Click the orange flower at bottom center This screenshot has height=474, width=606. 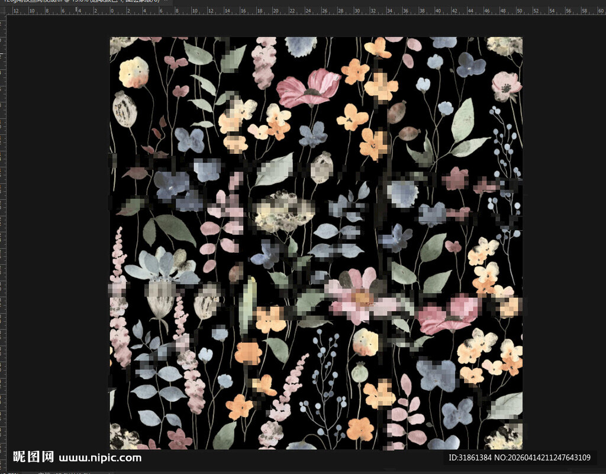pos(360,428)
